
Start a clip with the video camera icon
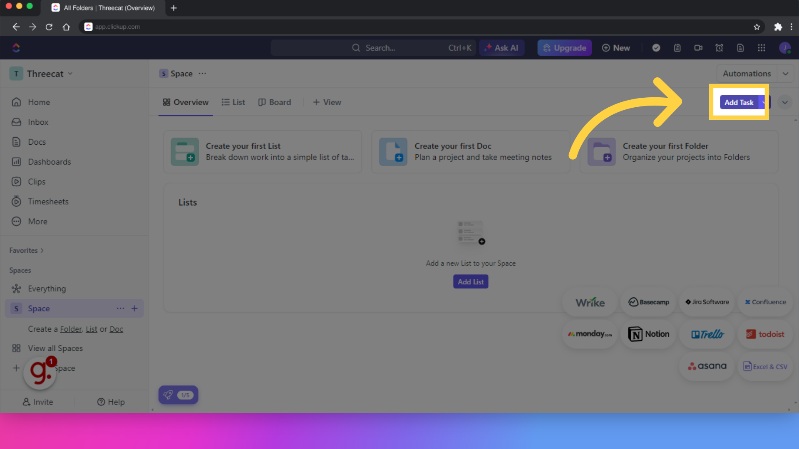click(698, 48)
